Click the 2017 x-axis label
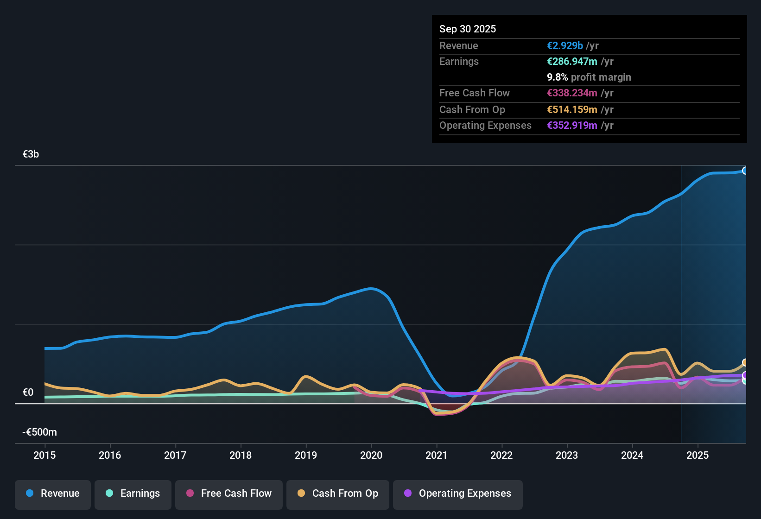The image size is (761, 519). pyautogui.click(x=175, y=456)
